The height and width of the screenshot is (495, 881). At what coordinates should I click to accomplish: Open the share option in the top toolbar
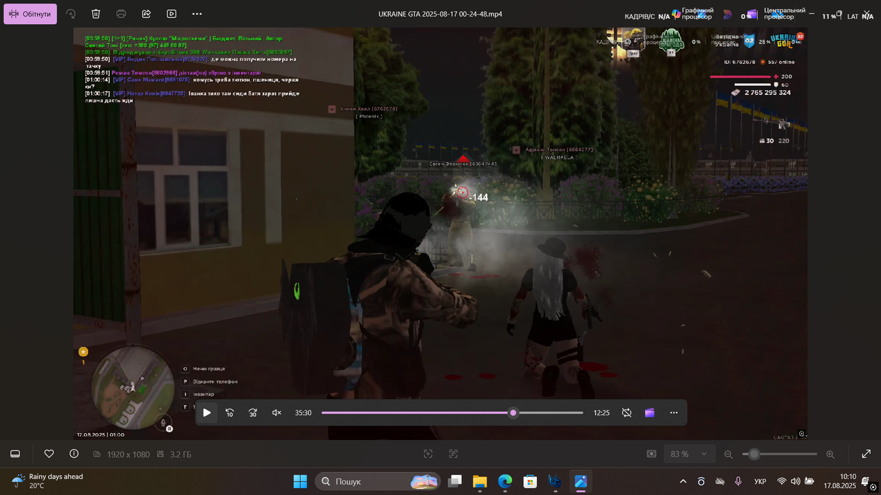coord(146,14)
